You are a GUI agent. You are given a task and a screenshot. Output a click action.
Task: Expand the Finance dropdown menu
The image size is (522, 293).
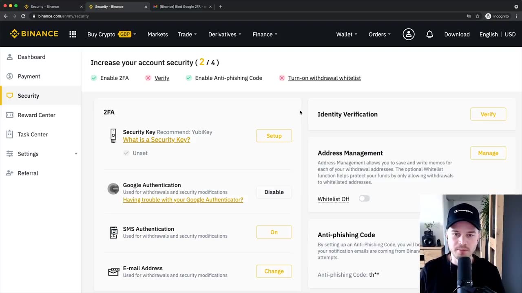(276, 35)
